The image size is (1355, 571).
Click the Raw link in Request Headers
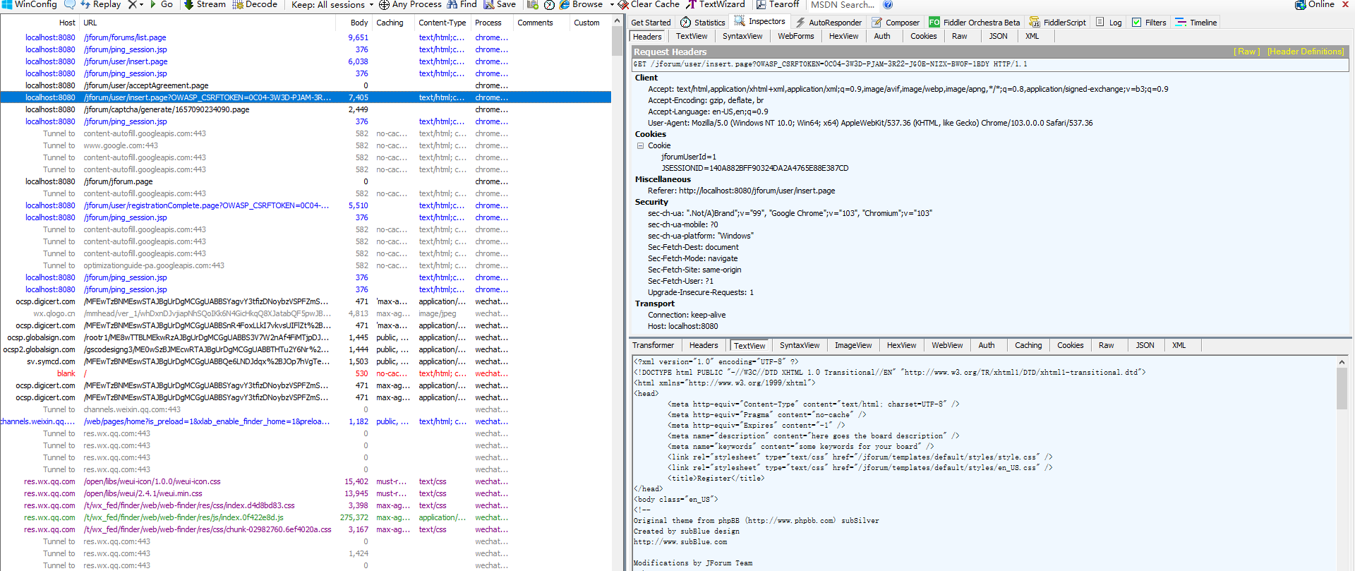1246,52
